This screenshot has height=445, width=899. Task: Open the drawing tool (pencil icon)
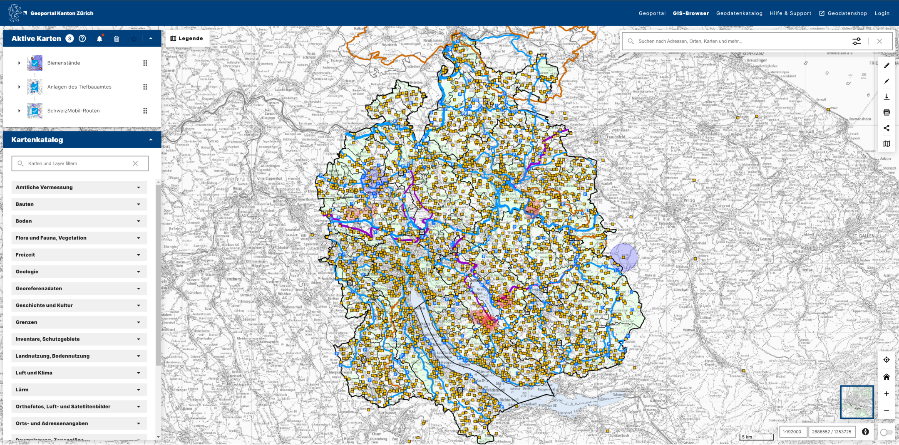point(887,81)
